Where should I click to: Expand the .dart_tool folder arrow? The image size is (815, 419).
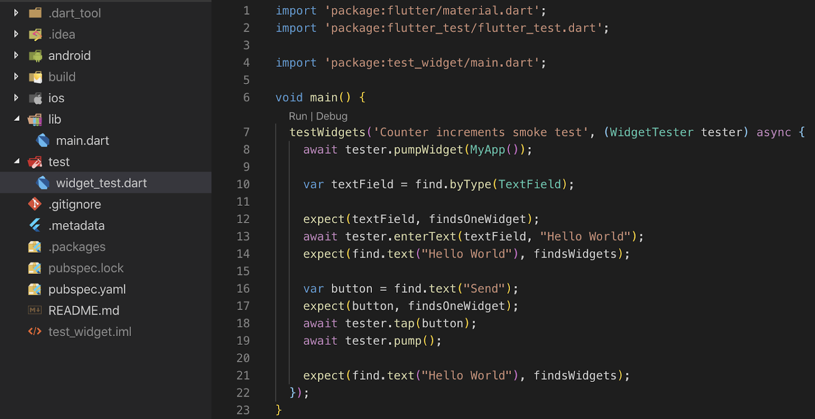[16, 13]
